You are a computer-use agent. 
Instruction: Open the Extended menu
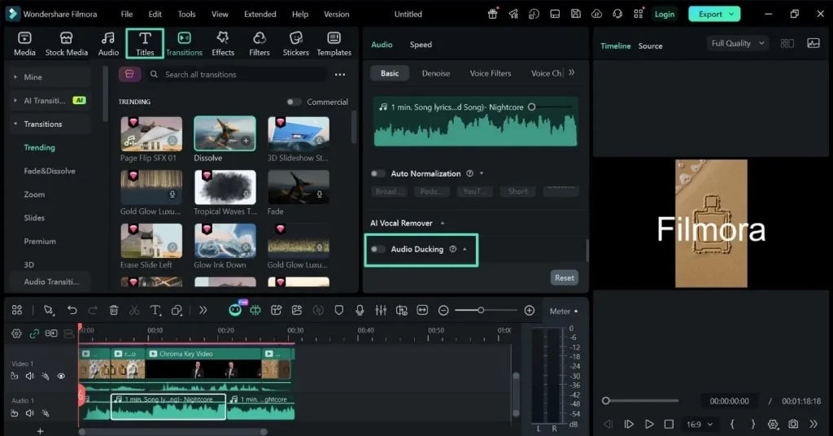[x=259, y=15]
